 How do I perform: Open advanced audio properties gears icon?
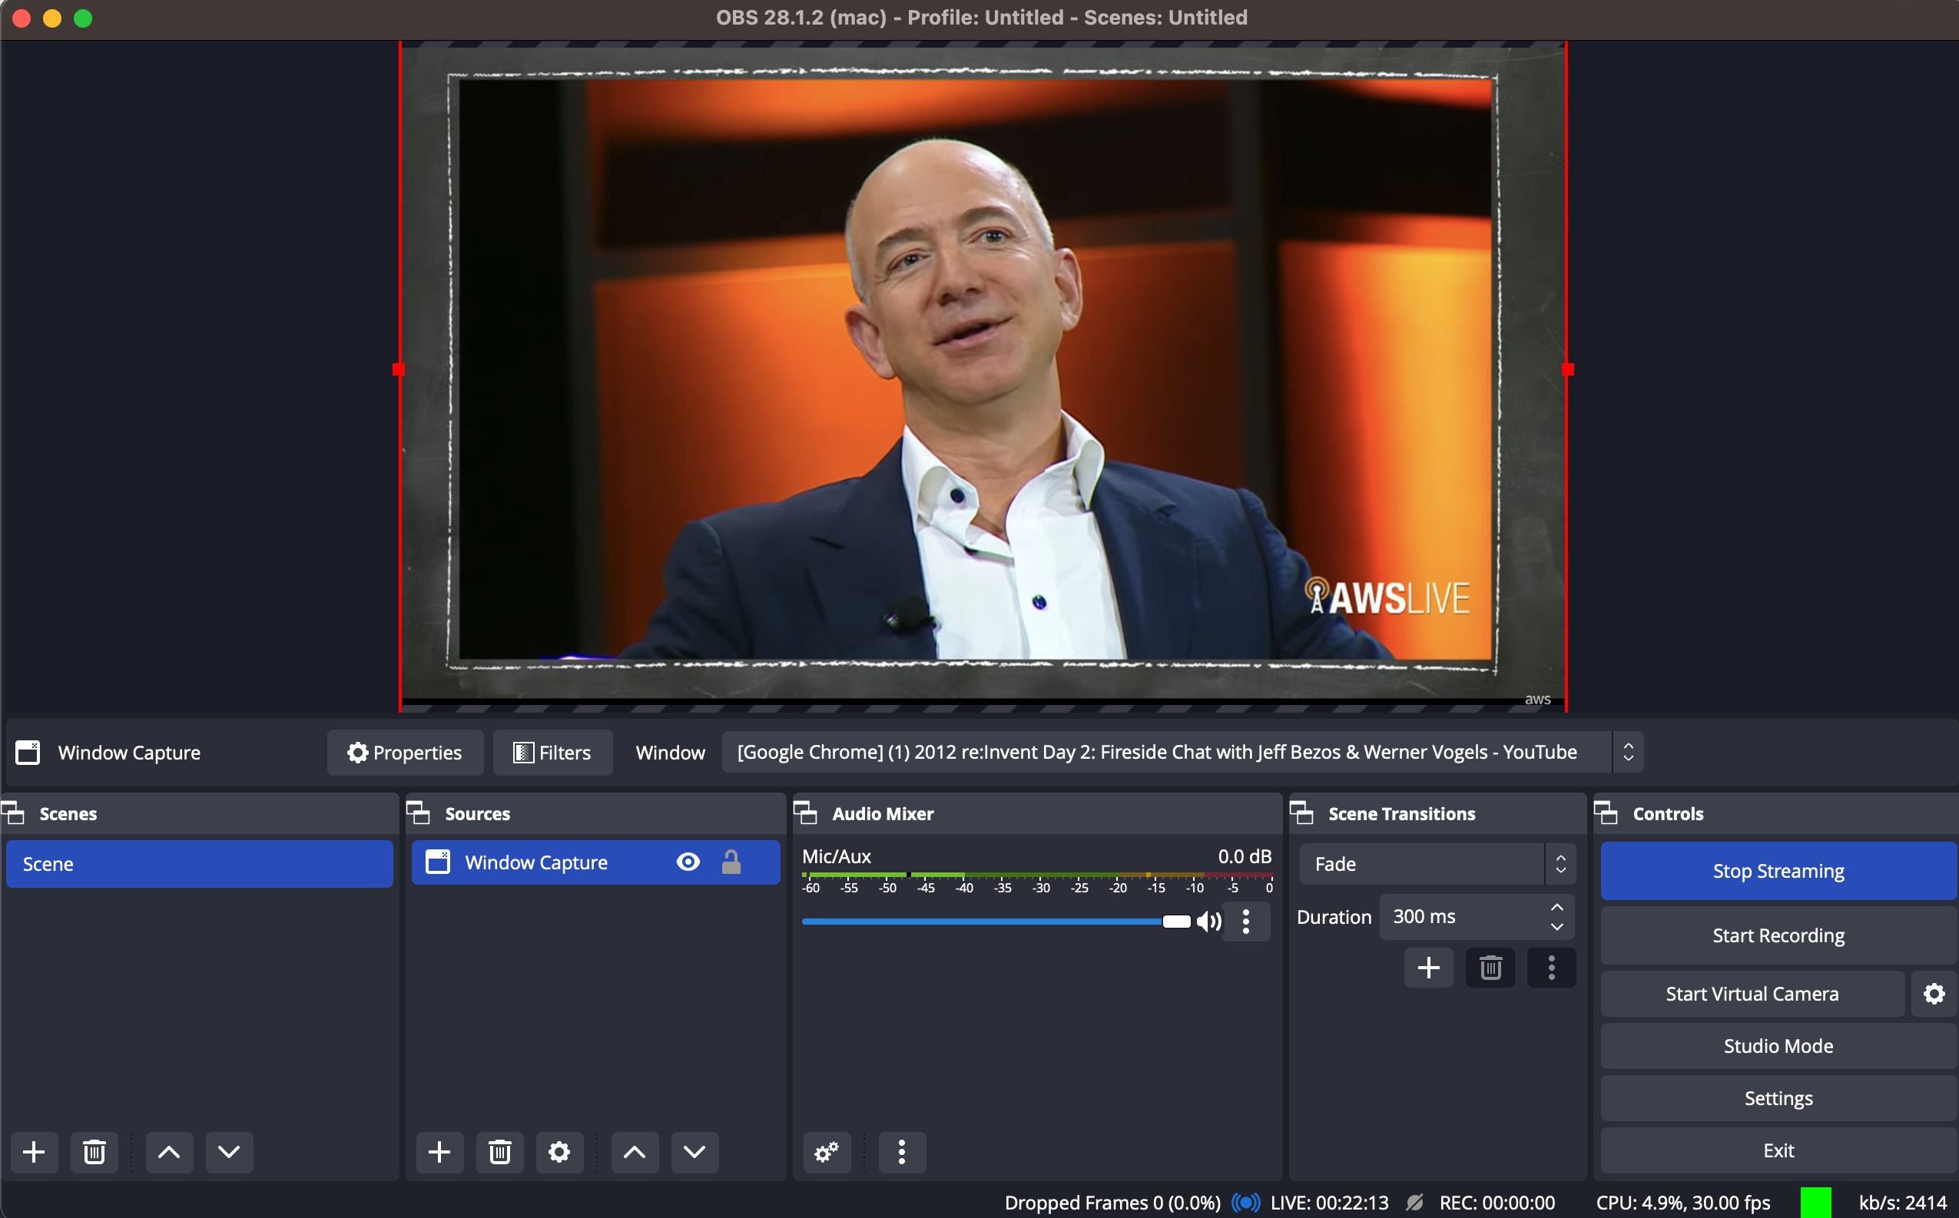(x=827, y=1152)
